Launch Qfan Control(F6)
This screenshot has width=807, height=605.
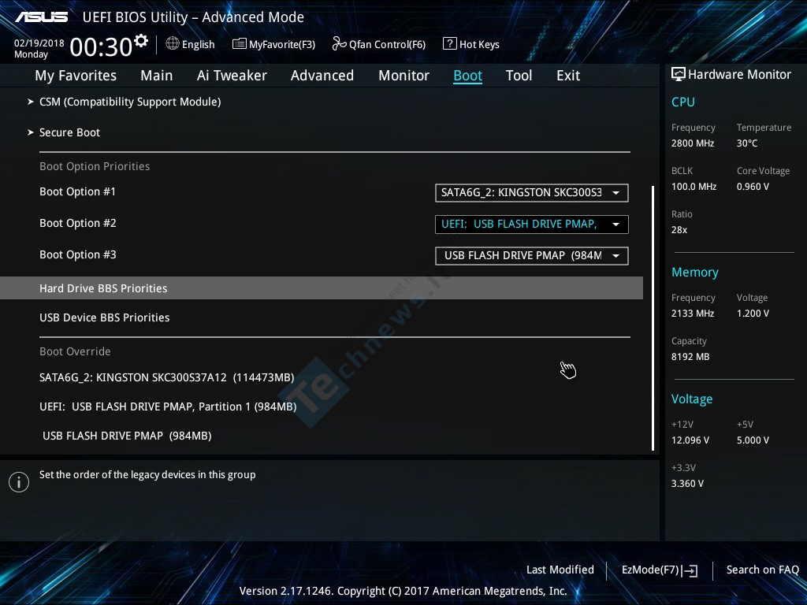pyautogui.click(x=388, y=44)
